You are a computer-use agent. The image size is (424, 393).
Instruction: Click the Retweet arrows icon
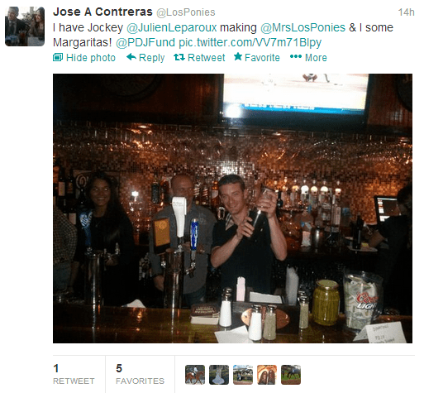point(179,57)
